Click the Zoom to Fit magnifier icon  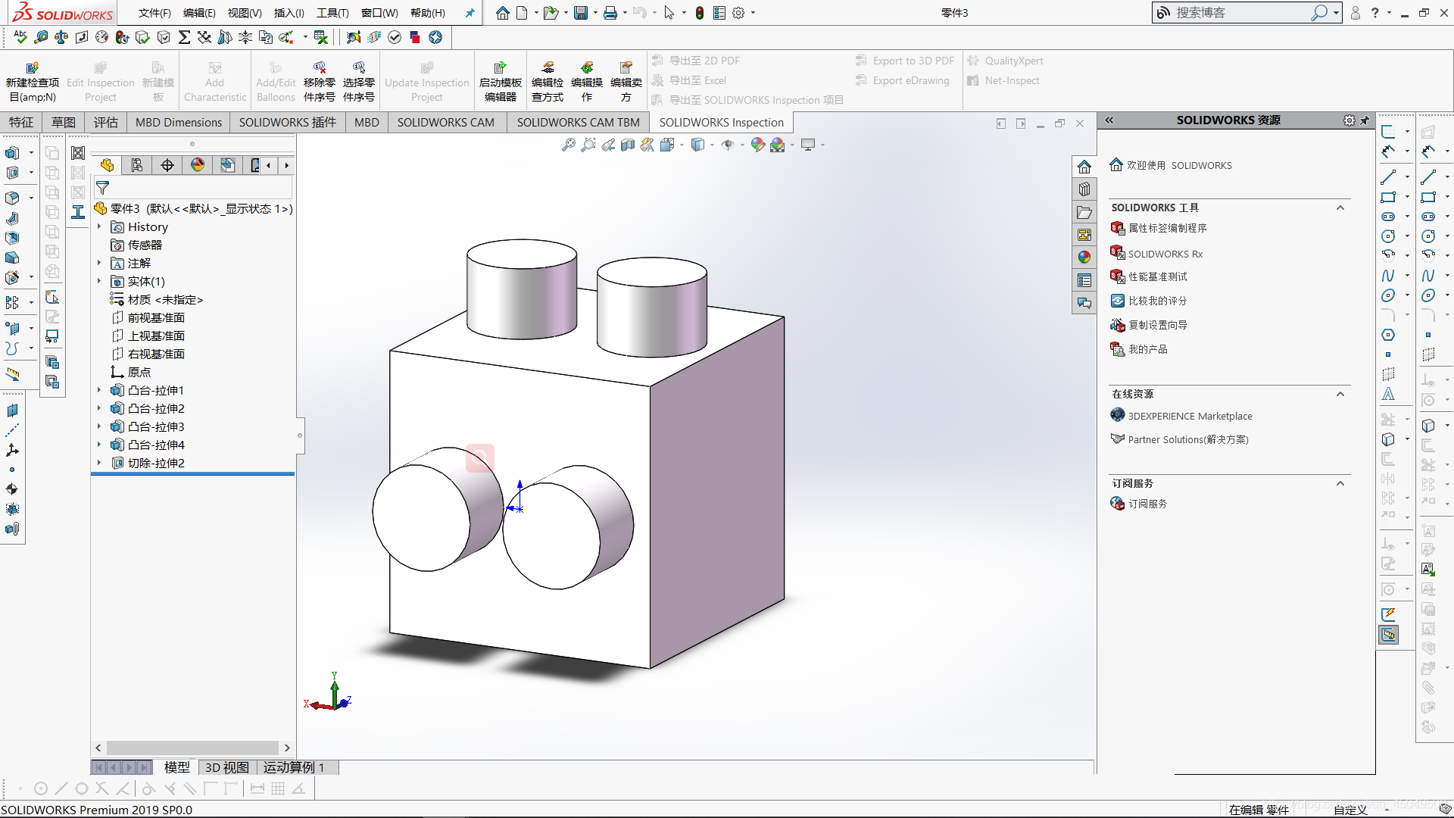coord(568,145)
